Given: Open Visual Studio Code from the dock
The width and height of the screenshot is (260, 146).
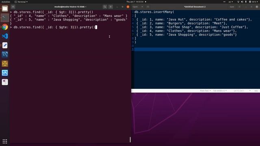Looking at the screenshot, I should point(5,36).
